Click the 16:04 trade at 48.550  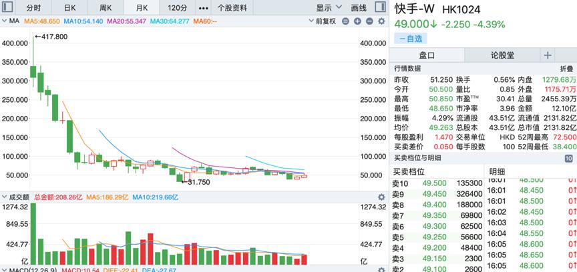point(532,233)
